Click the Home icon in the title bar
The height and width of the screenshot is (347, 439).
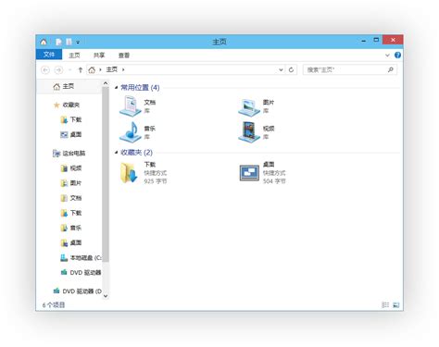[x=44, y=42]
